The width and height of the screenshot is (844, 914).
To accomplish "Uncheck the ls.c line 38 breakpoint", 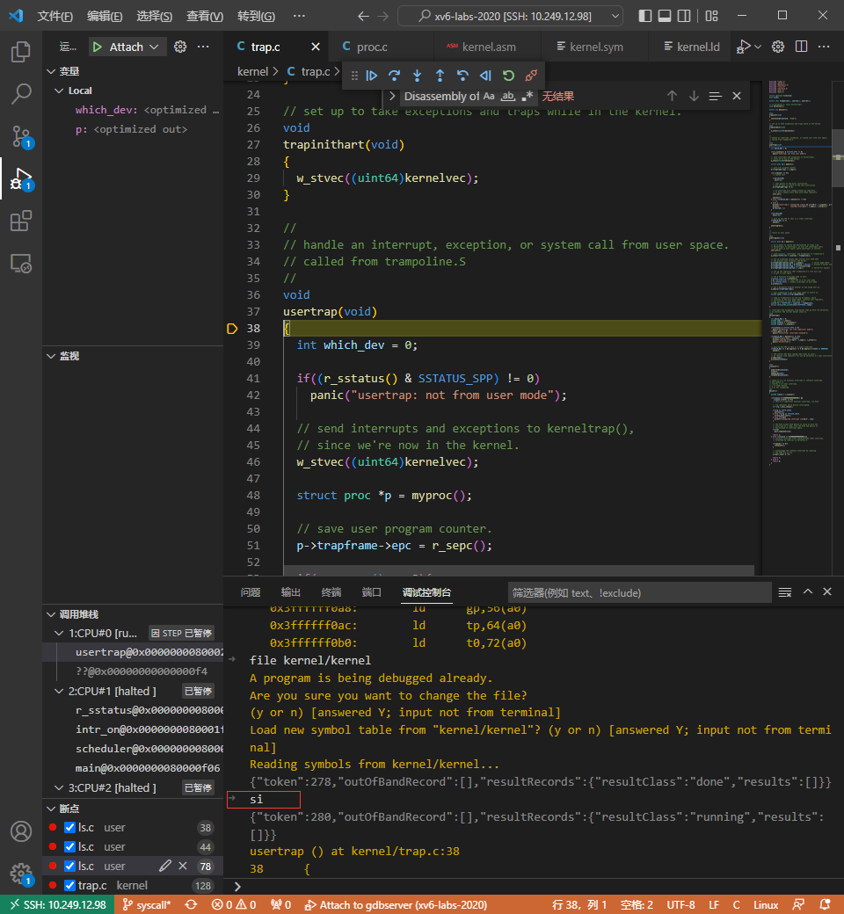I will click(x=70, y=827).
